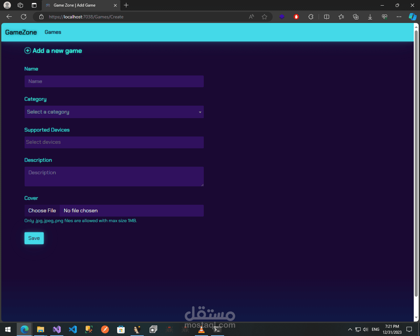Open the Downloads panel
This screenshot has height=336, width=420.
(x=370, y=17)
